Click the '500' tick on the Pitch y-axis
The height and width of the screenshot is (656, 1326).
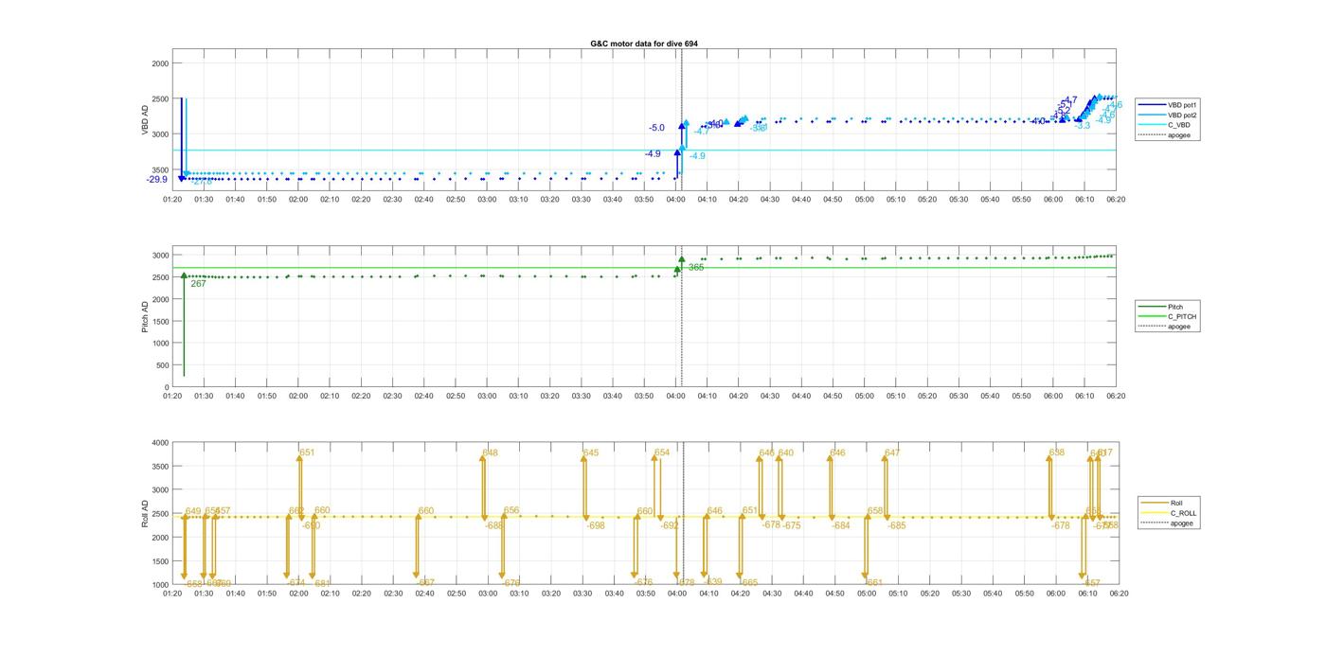pos(162,365)
